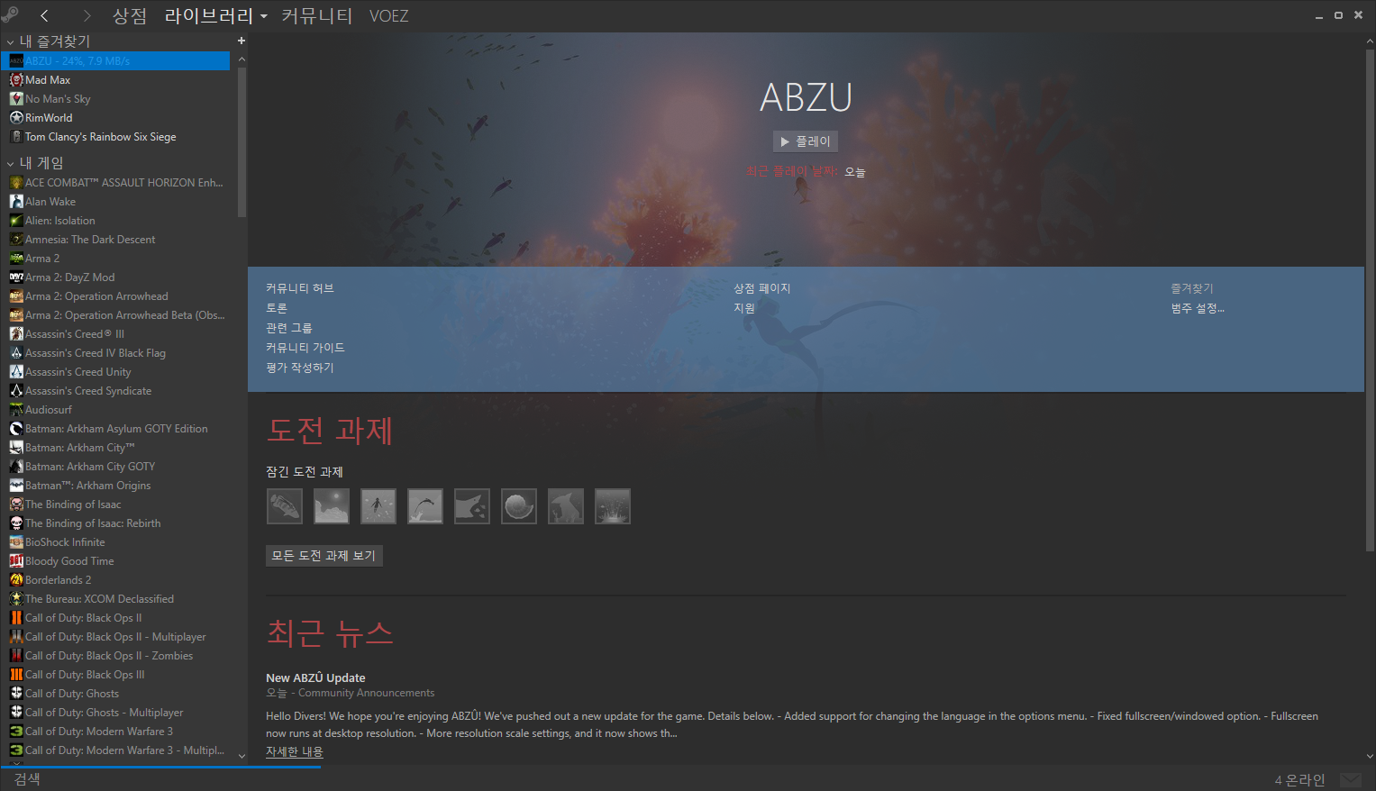Select the fourth locked achievement icon
Screen dimensions: 1376x791
click(x=425, y=506)
